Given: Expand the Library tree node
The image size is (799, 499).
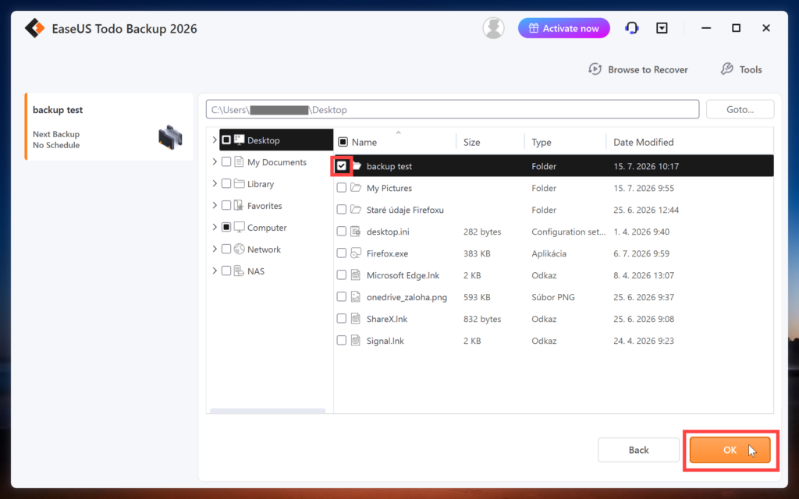Looking at the screenshot, I should point(215,183).
